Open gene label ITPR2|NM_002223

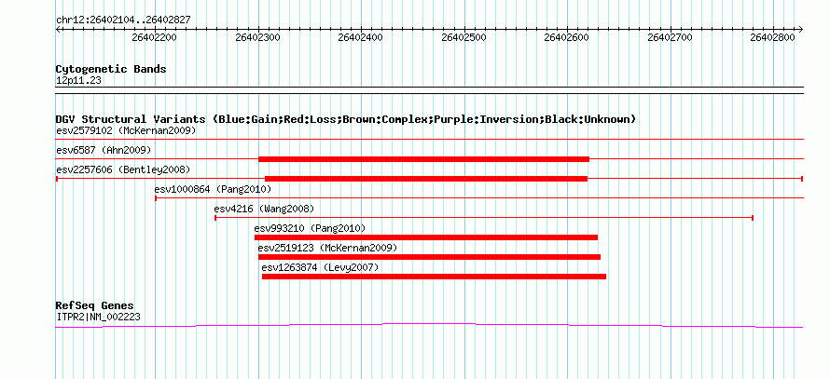click(x=98, y=318)
